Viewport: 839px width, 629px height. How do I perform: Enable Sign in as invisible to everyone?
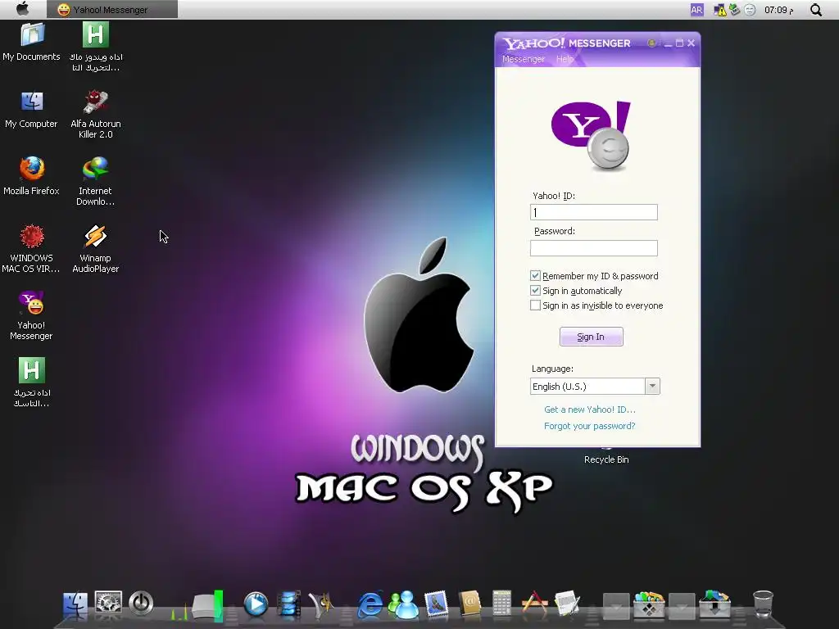(x=535, y=305)
